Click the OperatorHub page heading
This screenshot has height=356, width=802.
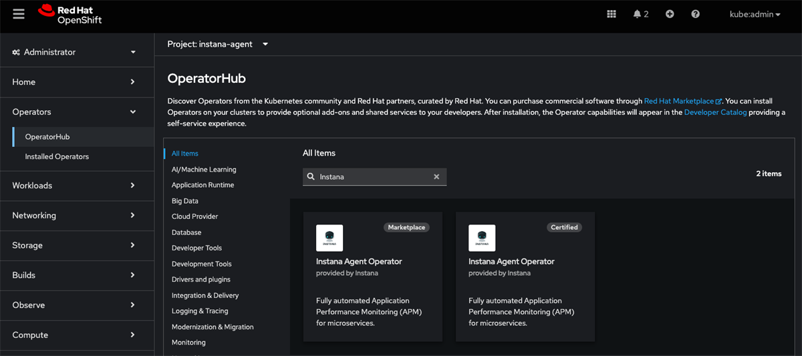click(207, 79)
